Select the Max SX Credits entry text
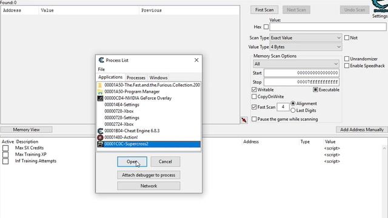Viewport: 388px width, 218px height. click(29, 148)
